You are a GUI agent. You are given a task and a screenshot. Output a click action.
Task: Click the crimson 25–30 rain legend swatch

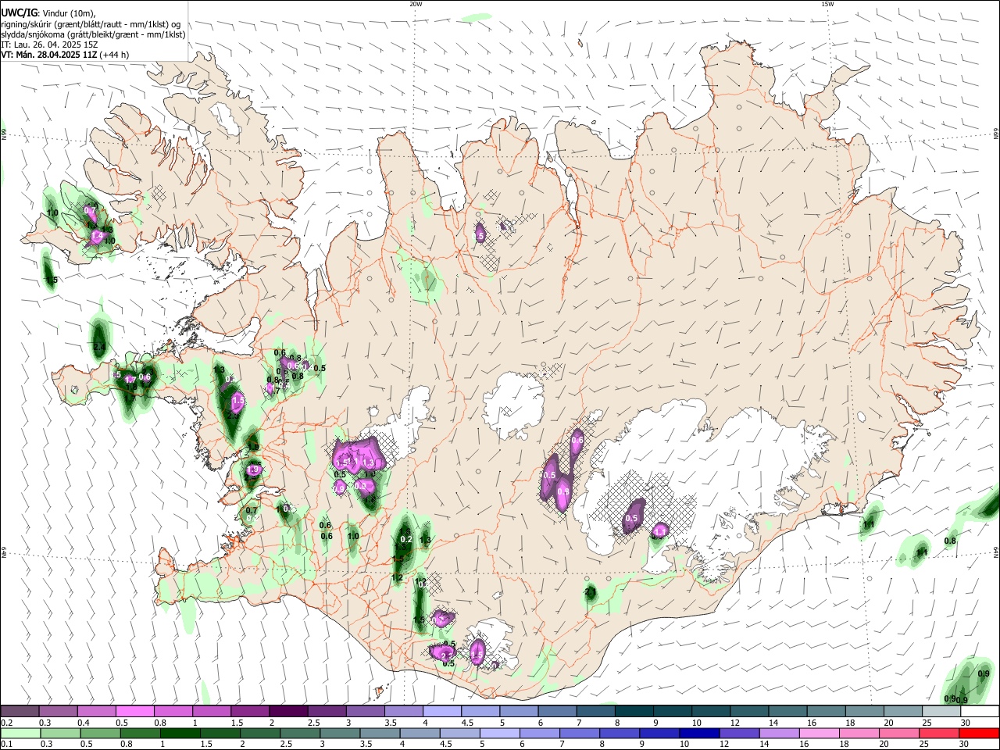pos(939,733)
